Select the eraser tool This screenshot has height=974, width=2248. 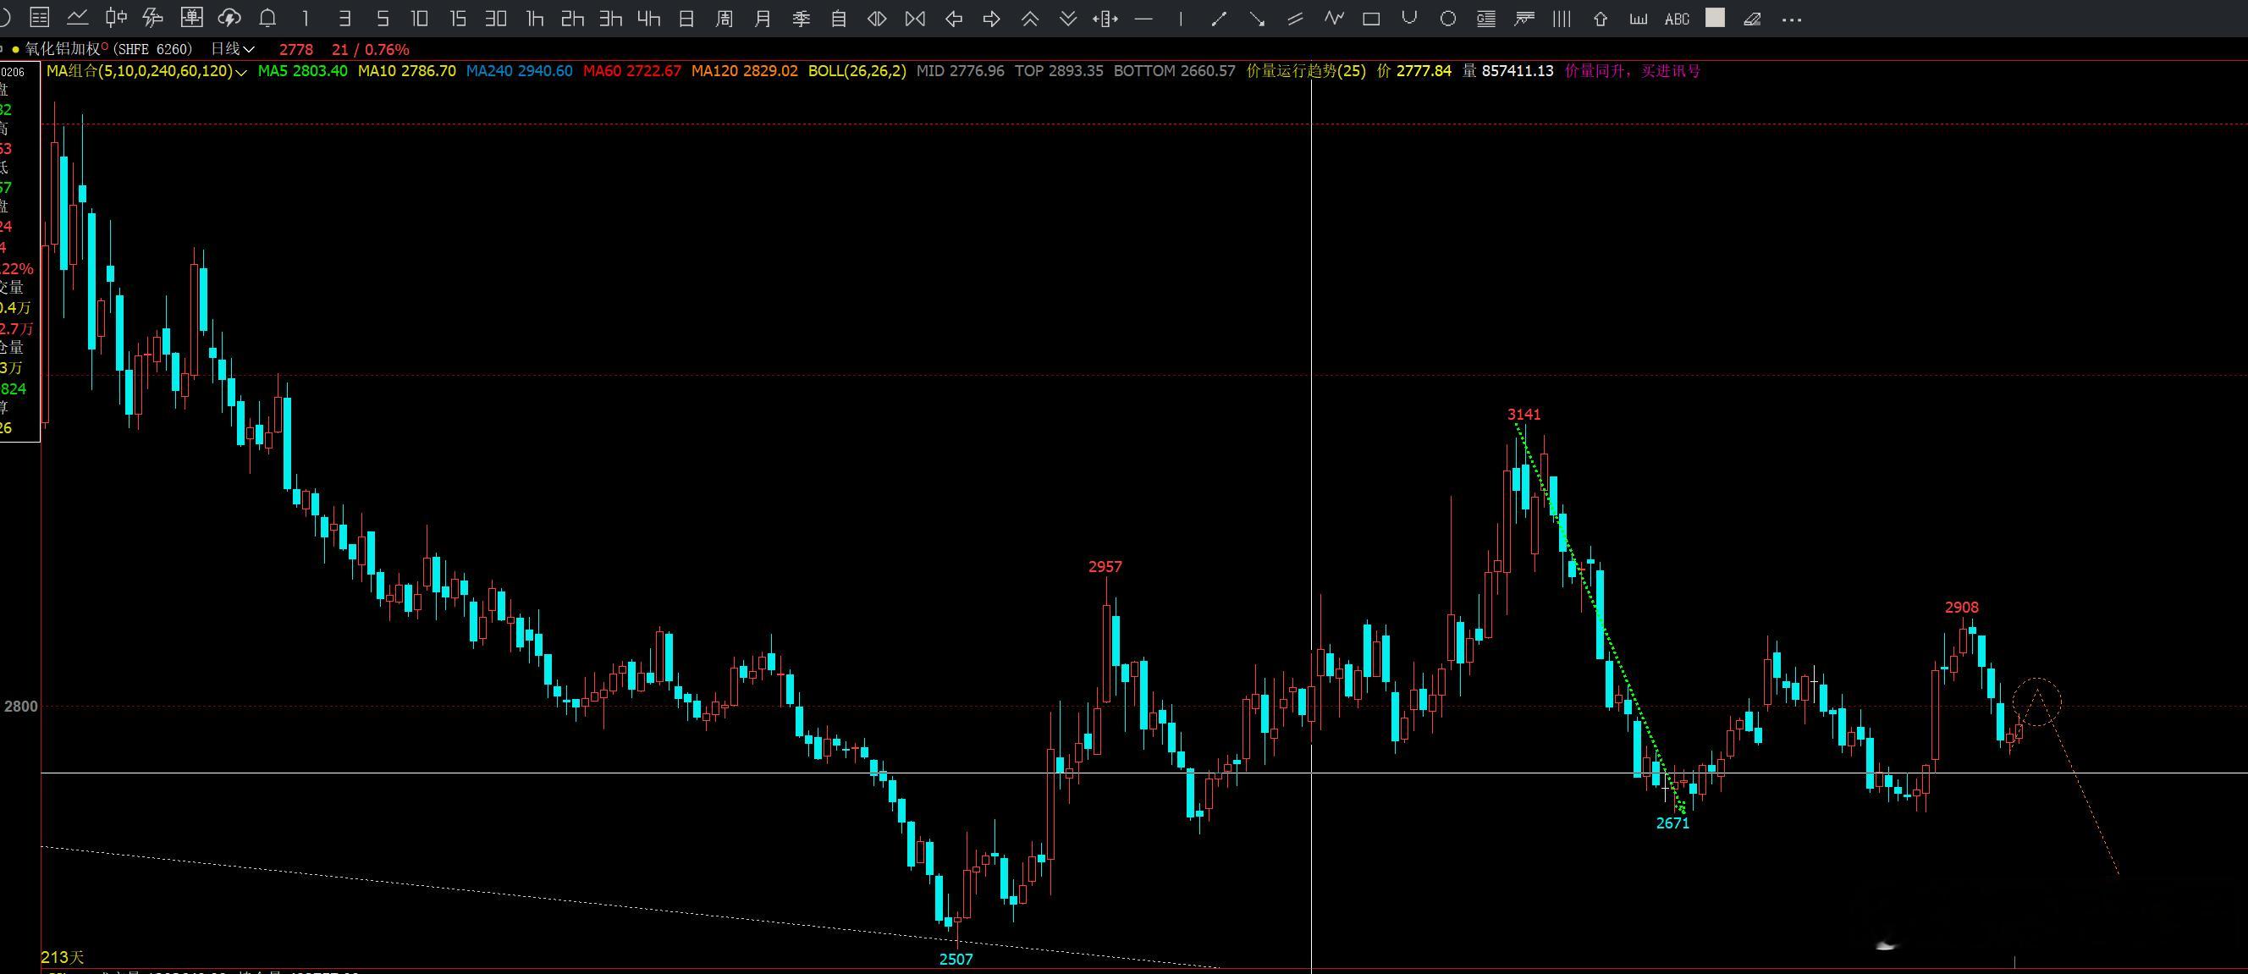(x=1752, y=19)
